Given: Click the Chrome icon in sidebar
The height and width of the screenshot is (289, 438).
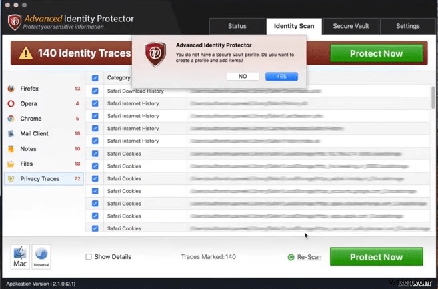Looking at the screenshot, I should (11, 119).
